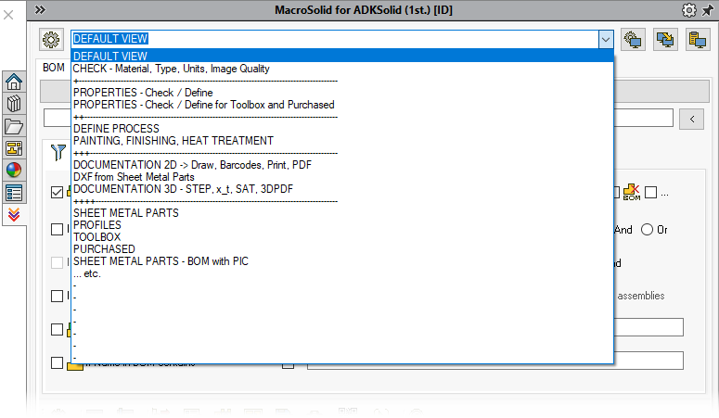Viewport: 719px width, 418px height.
Task: Close the task pane with X
Action: 8,15
